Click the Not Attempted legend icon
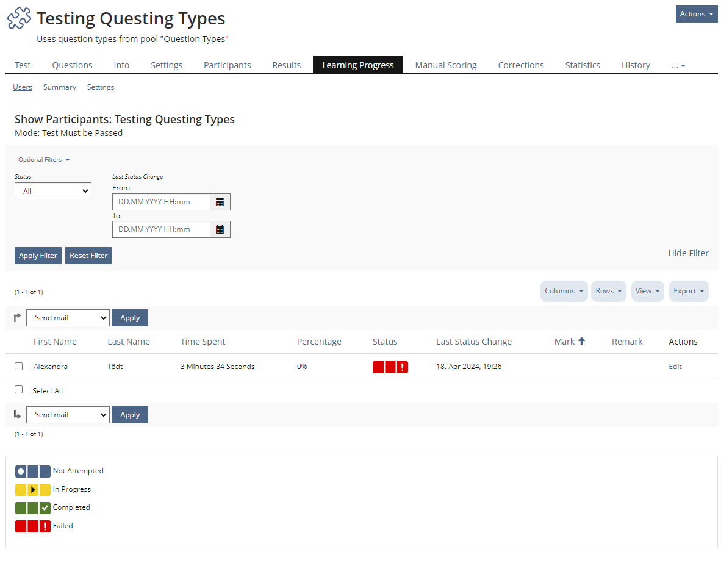 point(33,471)
